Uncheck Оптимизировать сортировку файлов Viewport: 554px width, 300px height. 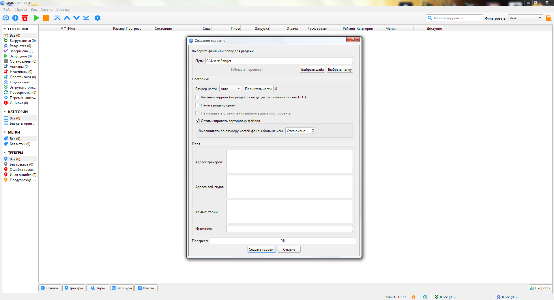click(x=197, y=121)
